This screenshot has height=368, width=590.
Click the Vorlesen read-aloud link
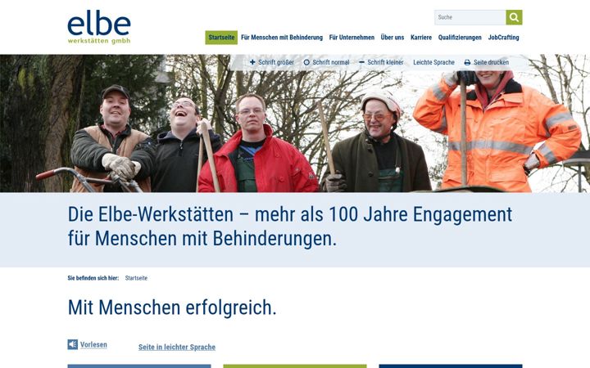[x=93, y=345]
